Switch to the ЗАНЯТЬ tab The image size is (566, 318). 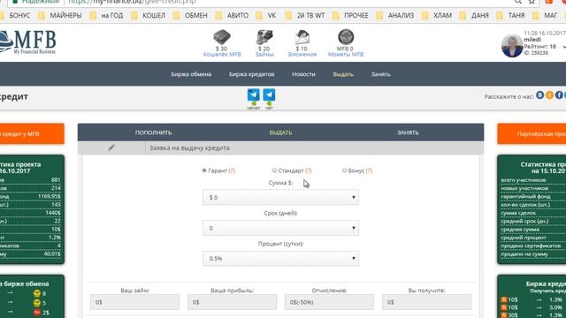(x=408, y=132)
